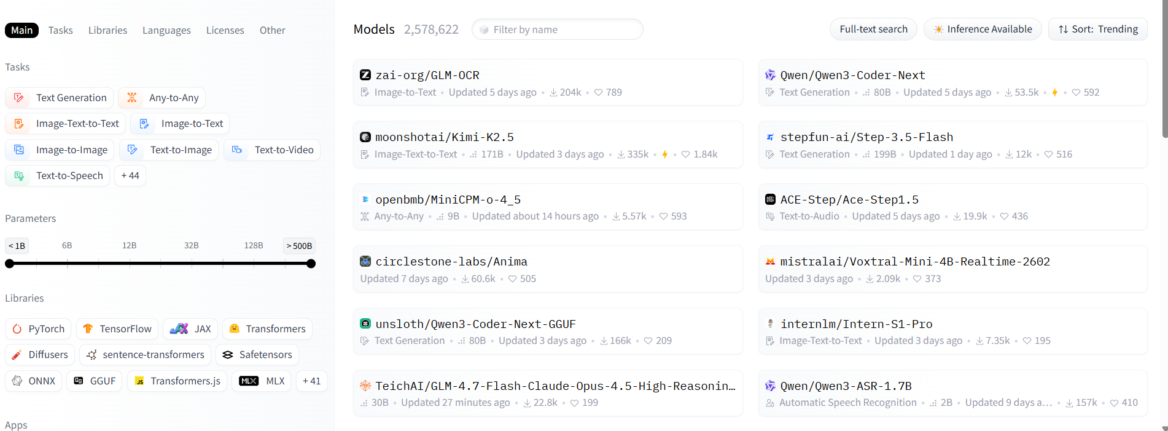Click the openbmb avatar icon beside MiniCPM-o-4_5
This screenshot has height=431, width=1168.
(x=365, y=199)
